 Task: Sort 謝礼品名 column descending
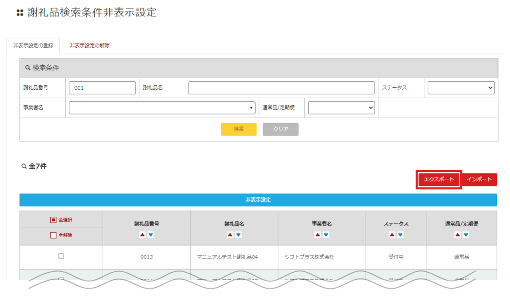tap(239, 235)
